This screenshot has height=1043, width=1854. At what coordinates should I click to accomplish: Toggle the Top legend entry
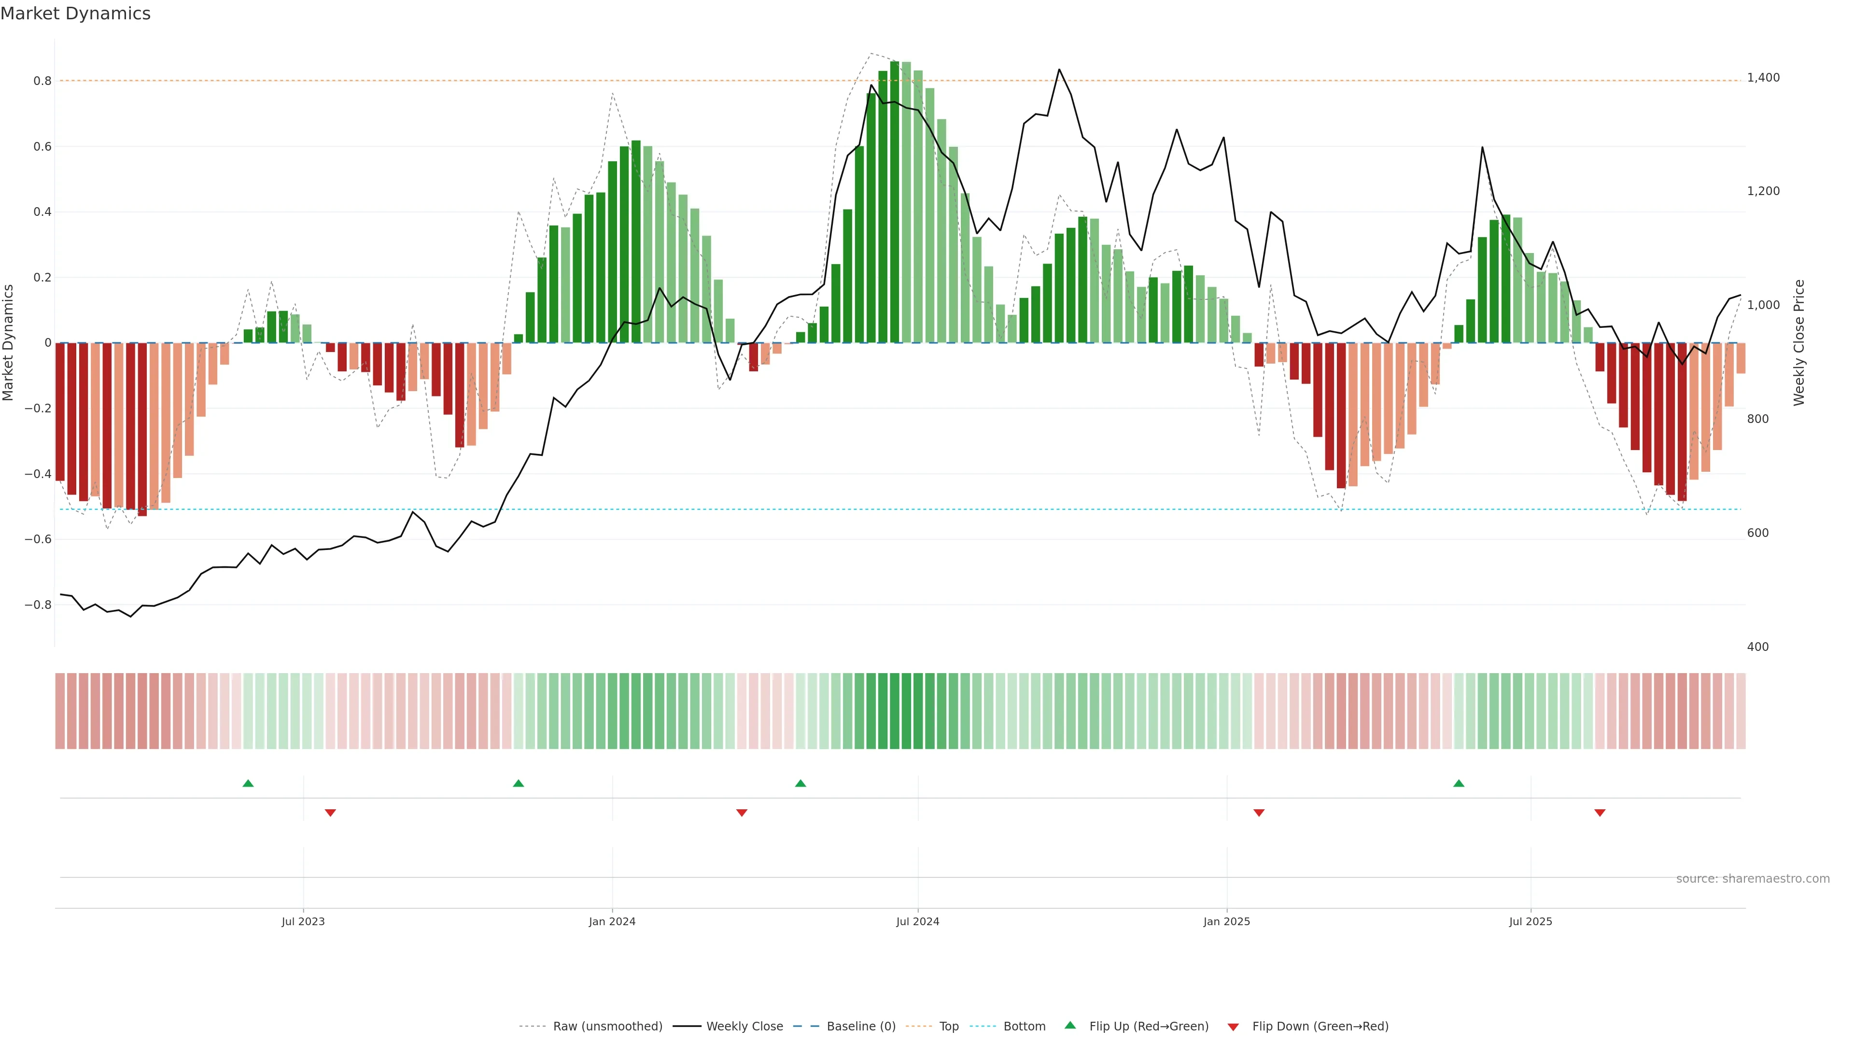(949, 1027)
